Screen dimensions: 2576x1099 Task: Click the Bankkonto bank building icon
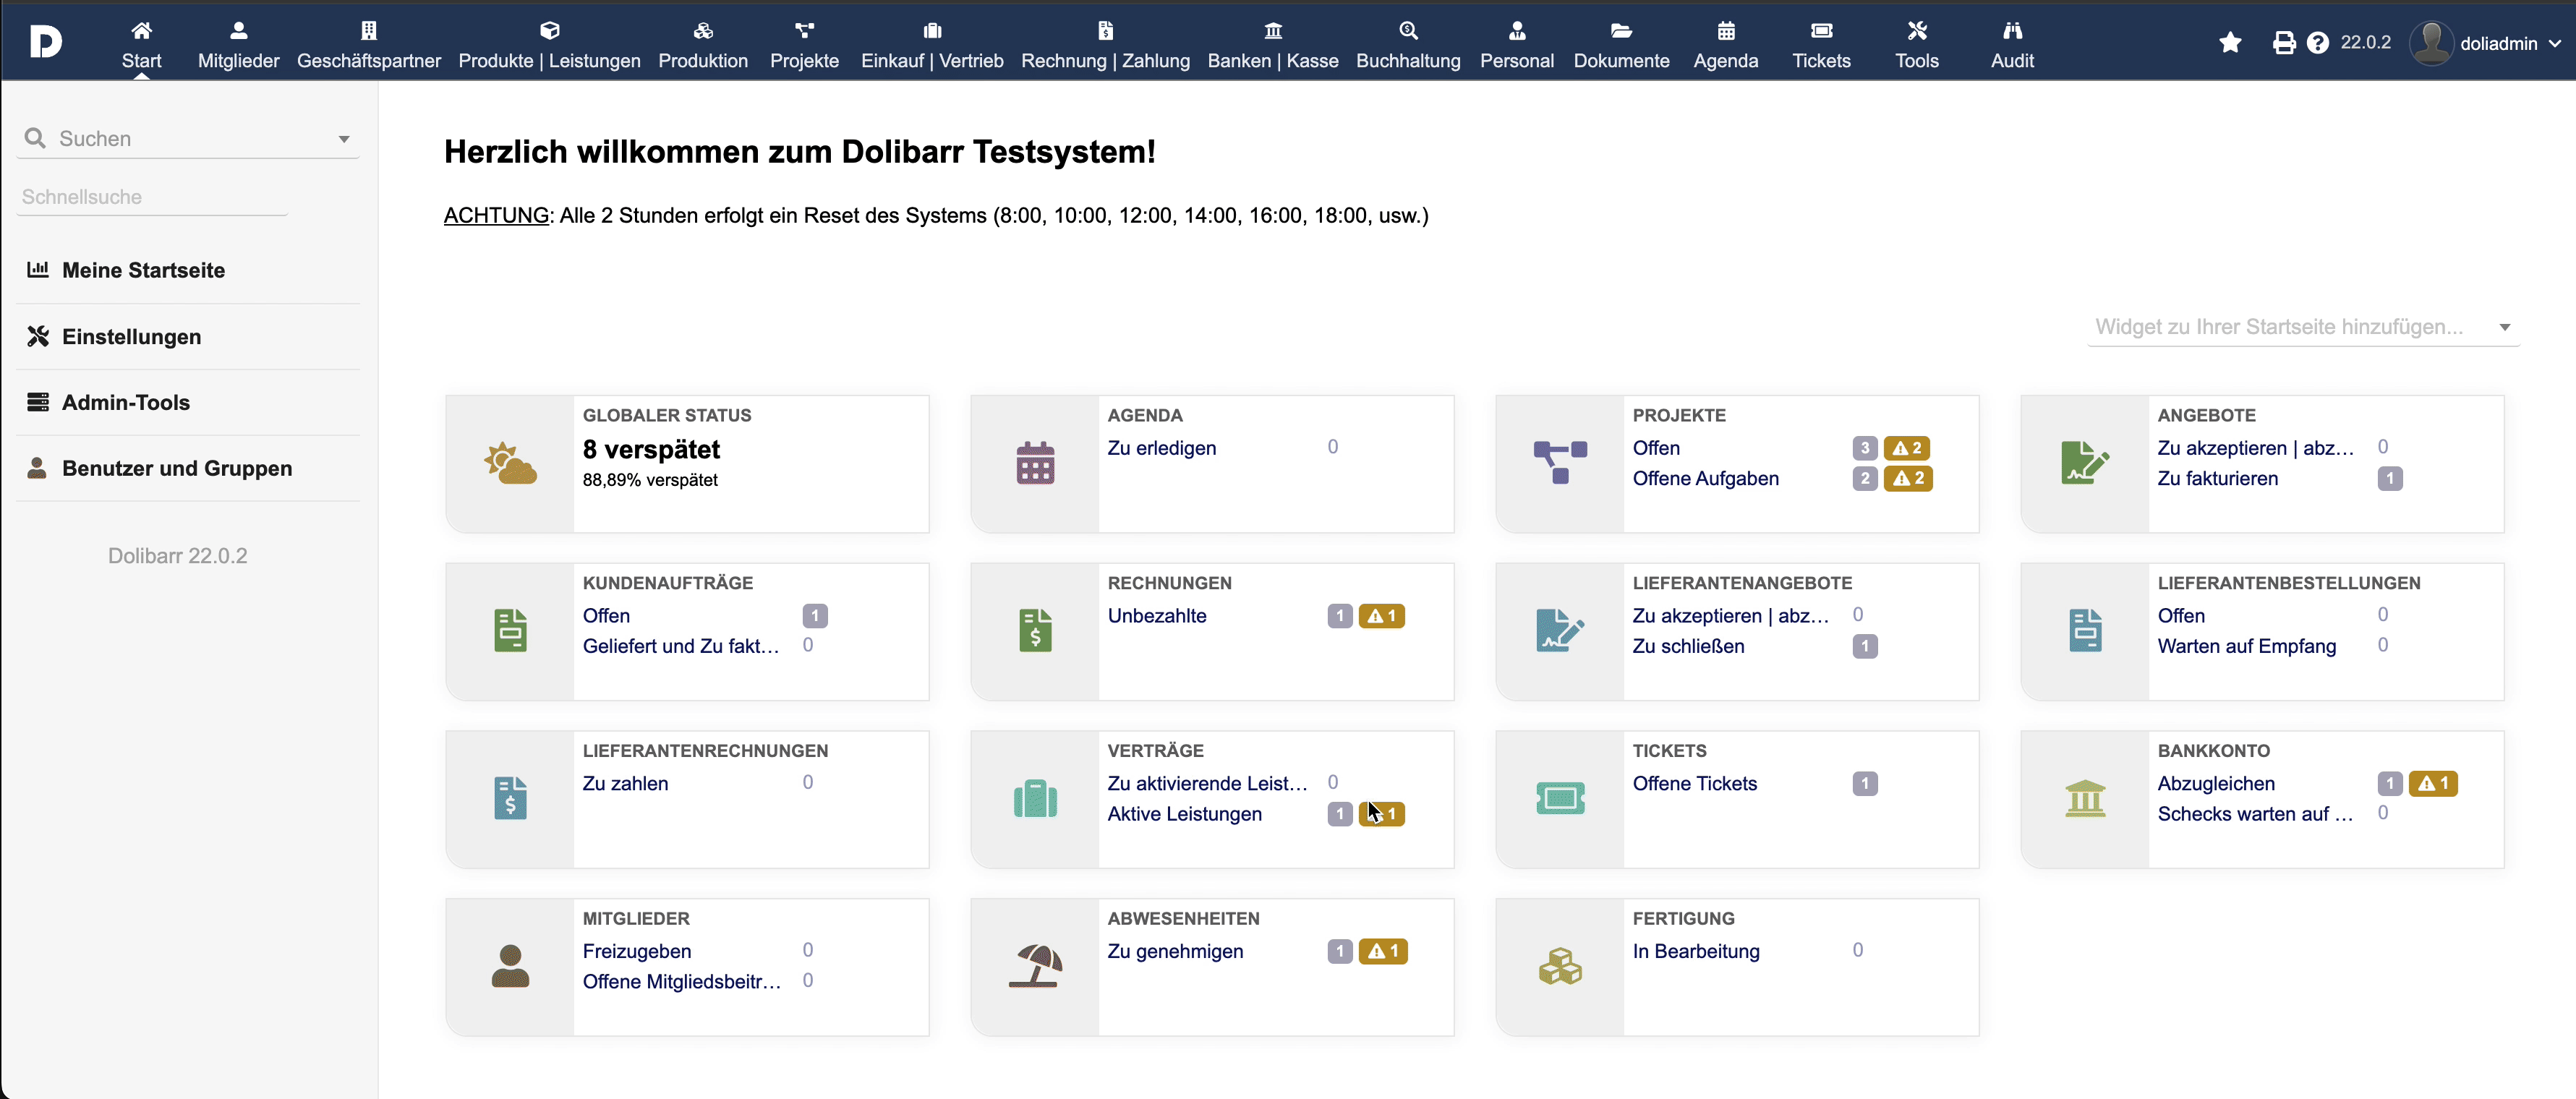pos(2085,799)
